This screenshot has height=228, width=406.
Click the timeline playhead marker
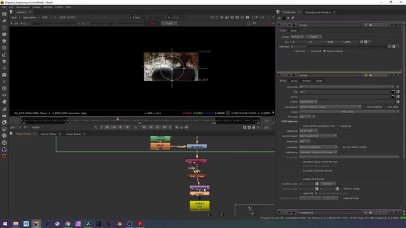click(118, 120)
